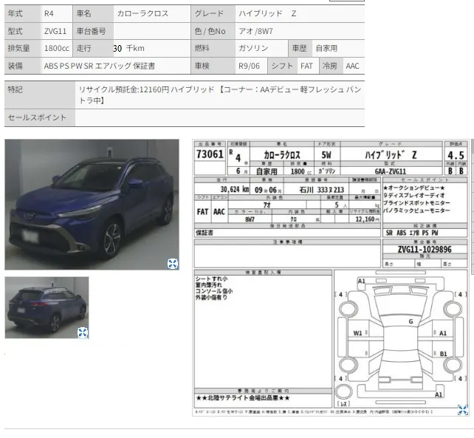Enlarge the front car photo via expand icon

173,264
